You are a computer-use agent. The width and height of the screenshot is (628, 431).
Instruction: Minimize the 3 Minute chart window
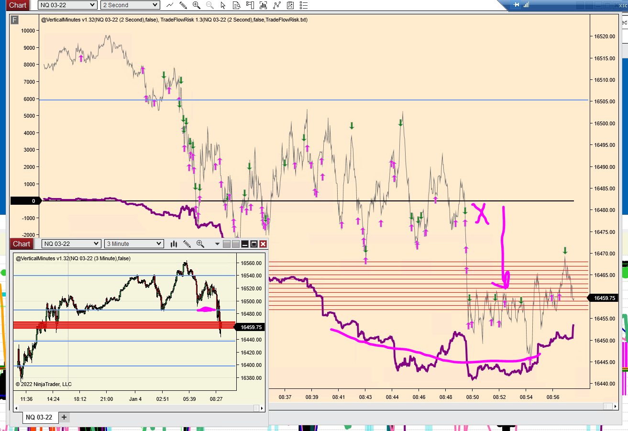pyautogui.click(x=245, y=244)
